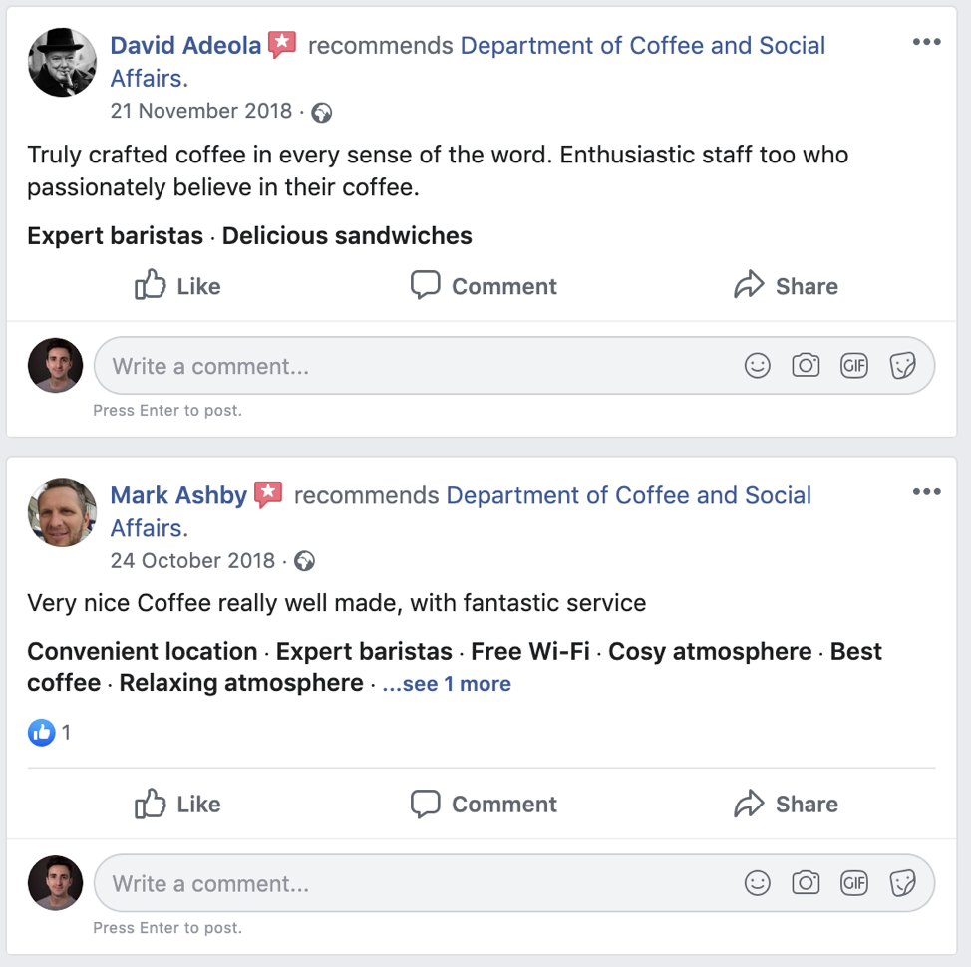Open options menu on Mark Ashby's post
The width and height of the screenshot is (971, 967).
coord(926,491)
